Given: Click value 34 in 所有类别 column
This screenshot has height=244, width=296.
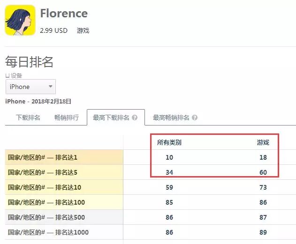Looking at the screenshot, I should (169, 172).
